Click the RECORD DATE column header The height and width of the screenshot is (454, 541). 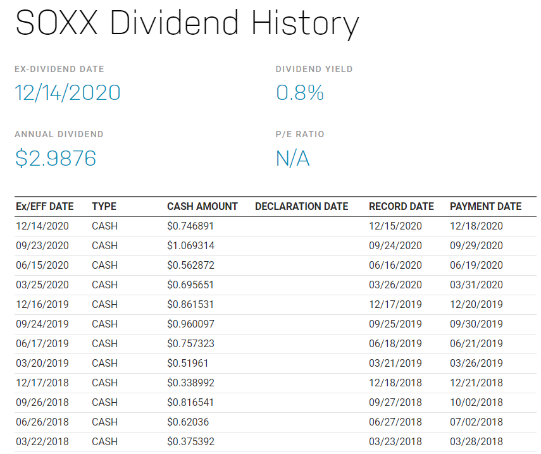click(401, 206)
